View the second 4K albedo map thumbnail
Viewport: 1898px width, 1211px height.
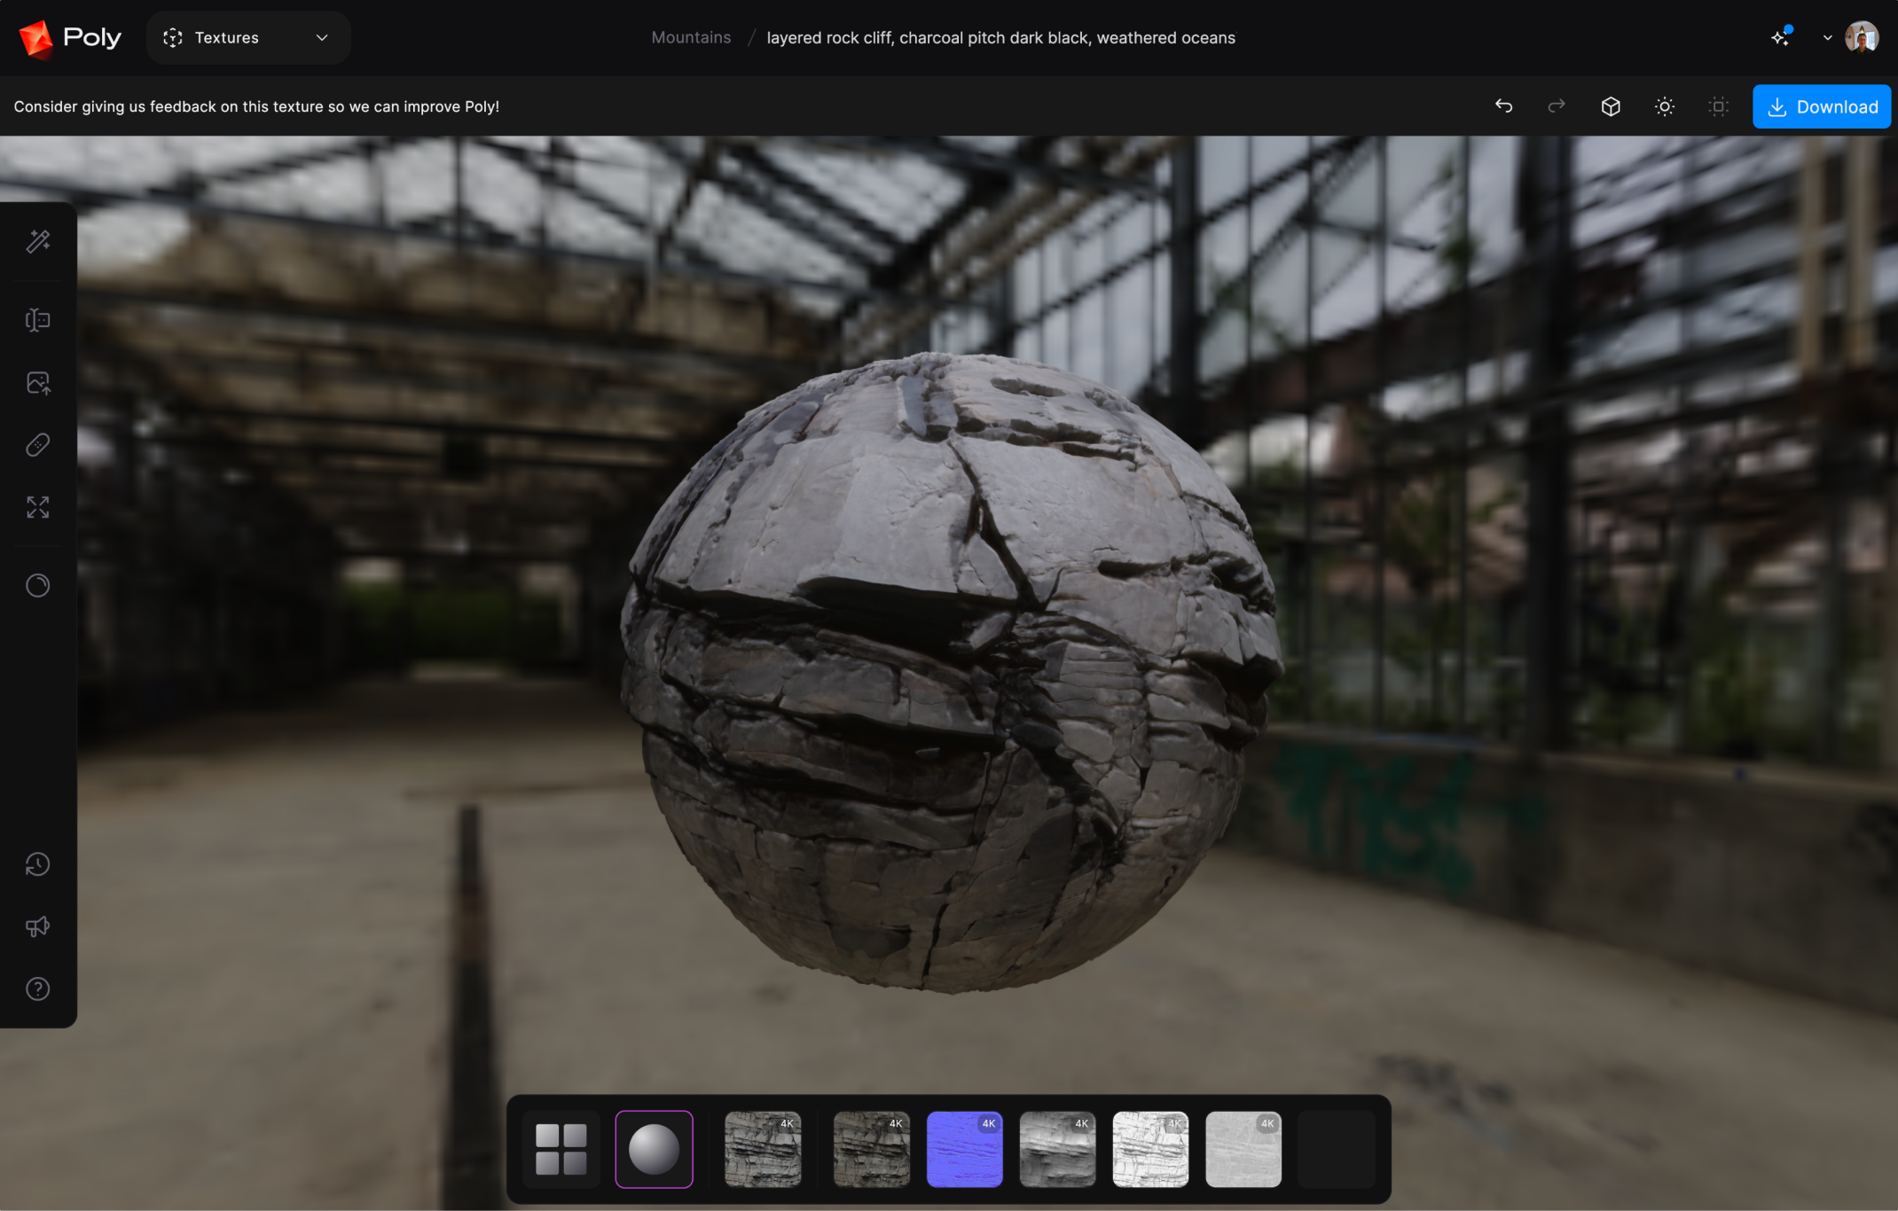point(872,1149)
